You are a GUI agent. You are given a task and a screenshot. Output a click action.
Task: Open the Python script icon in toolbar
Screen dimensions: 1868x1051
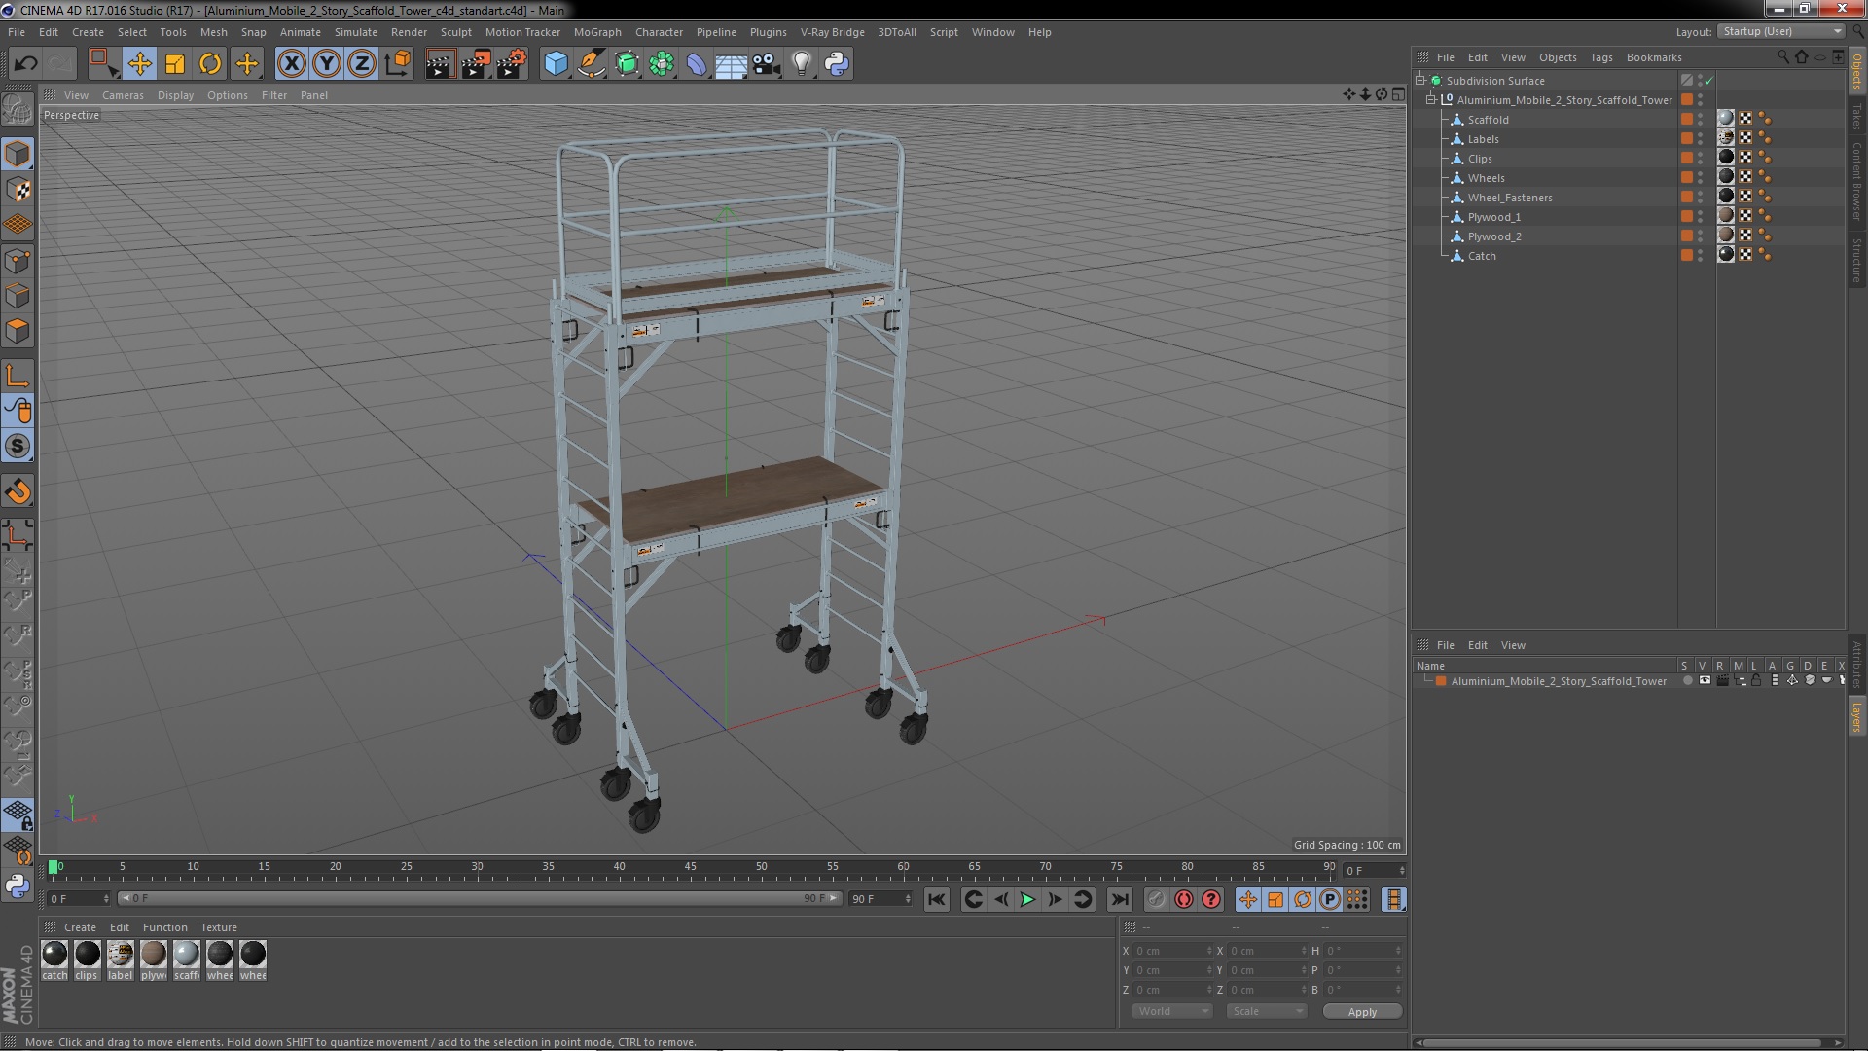click(x=837, y=64)
